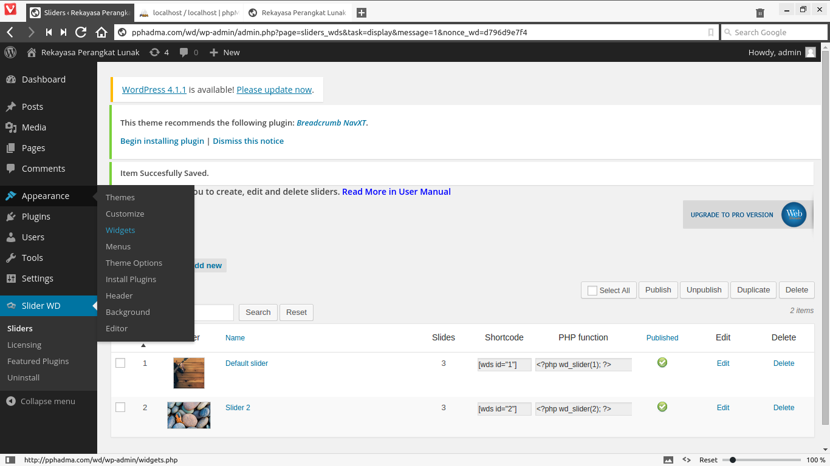
Task: Check the box for Default slider row
Action: [120, 363]
